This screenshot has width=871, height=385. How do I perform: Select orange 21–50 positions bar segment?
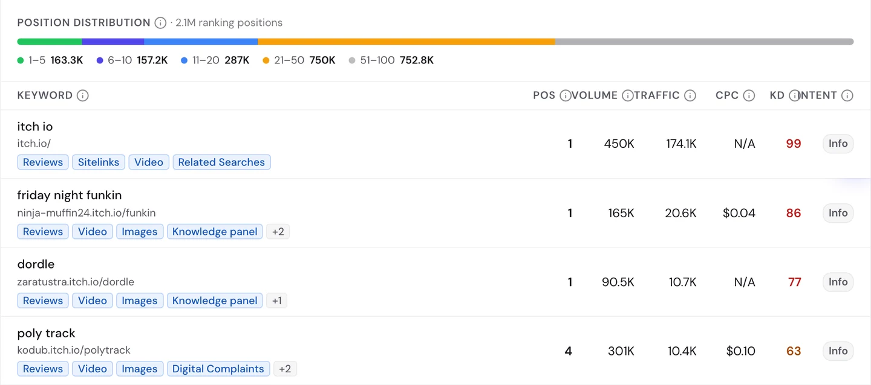[x=406, y=42]
